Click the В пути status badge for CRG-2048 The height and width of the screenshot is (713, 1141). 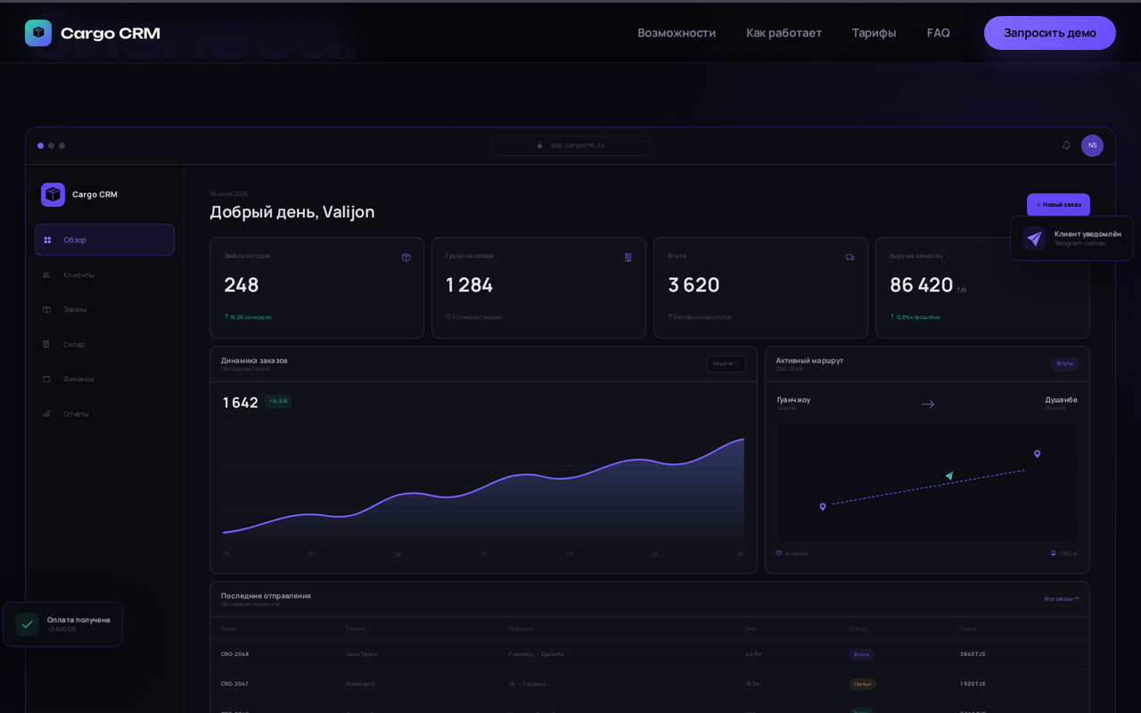pos(861,654)
